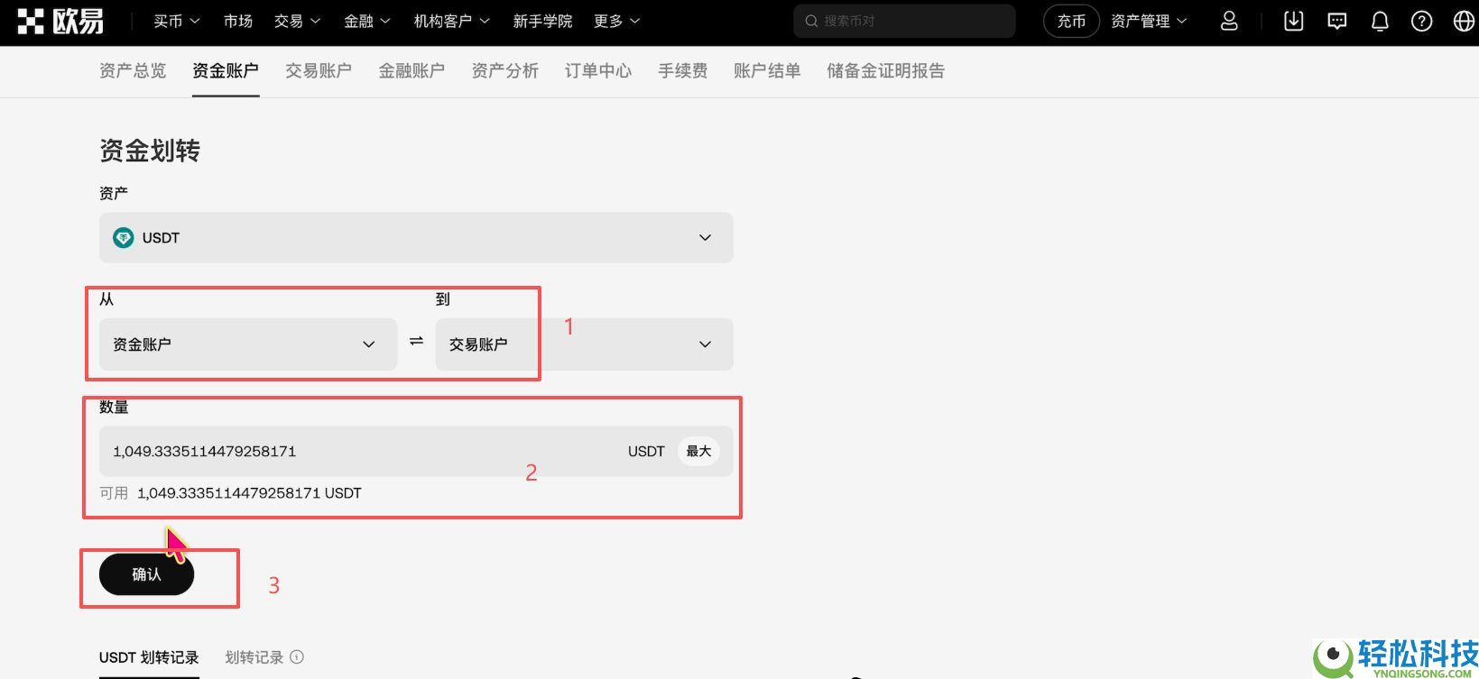Switch to the 资产分析 tab
The image size is (1479, 679).
tap(505, 70)
